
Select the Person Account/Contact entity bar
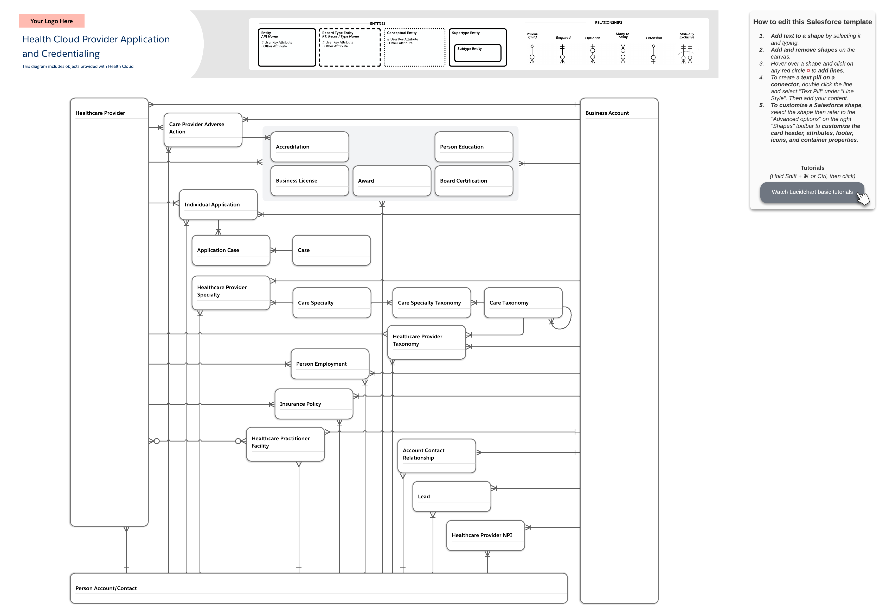pyautogui.click(x=319, y=588)
